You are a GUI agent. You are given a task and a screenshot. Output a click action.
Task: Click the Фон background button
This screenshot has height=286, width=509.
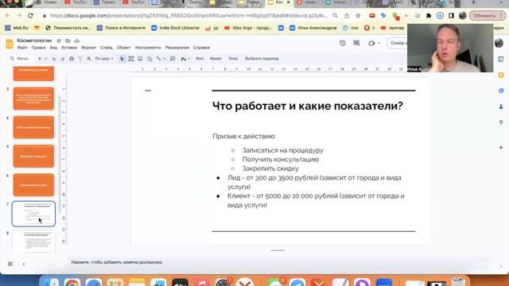click(200, 59)
